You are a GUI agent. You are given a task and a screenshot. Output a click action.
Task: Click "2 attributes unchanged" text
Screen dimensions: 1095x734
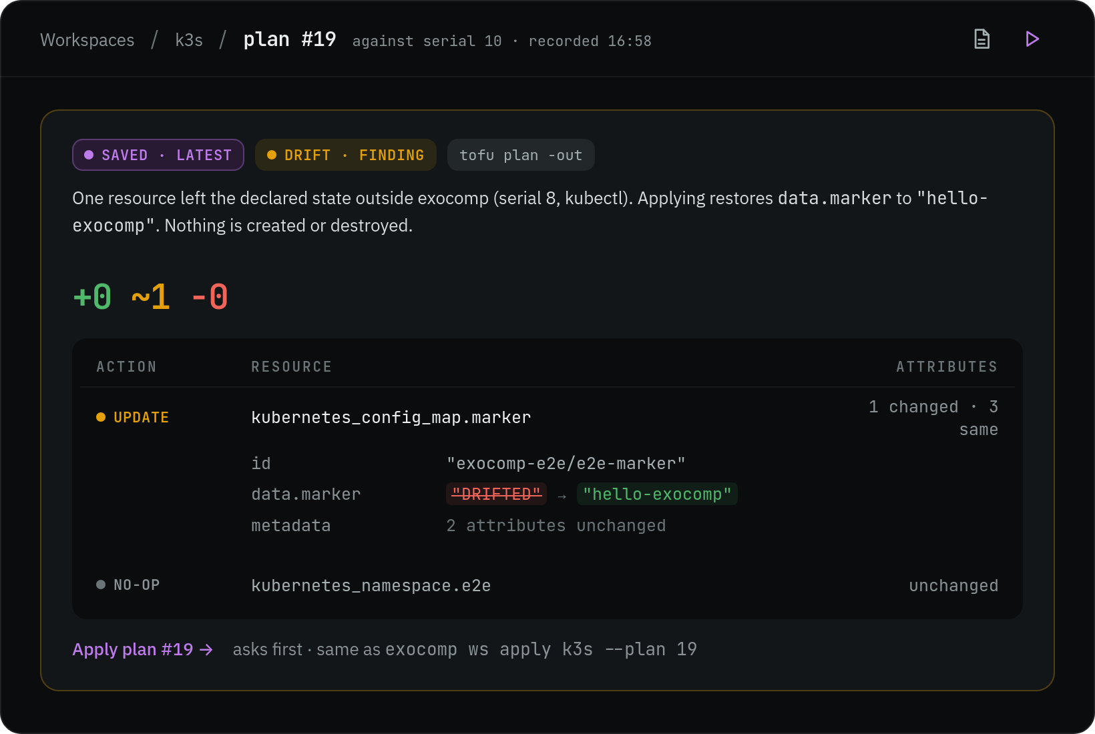[556, 526]
